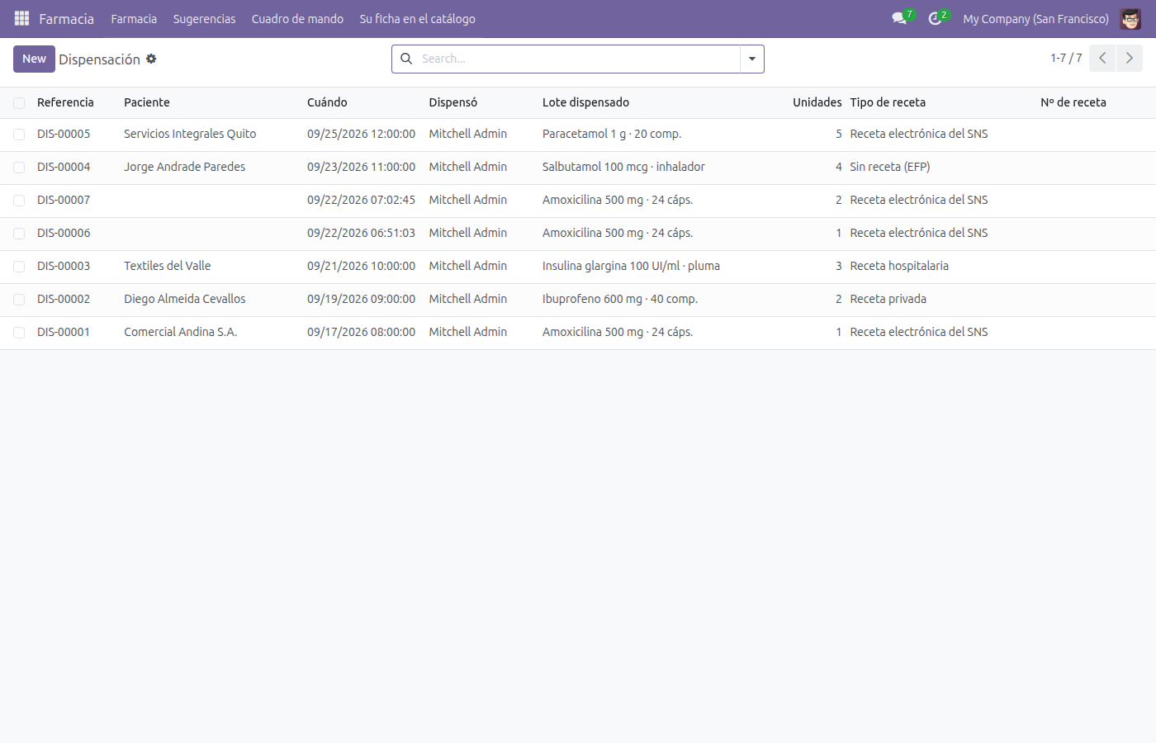The width and height of the screenshot is (1156, 743).
Task: Click the user avatar in top bar
Action: click(x=1130, y=18)
